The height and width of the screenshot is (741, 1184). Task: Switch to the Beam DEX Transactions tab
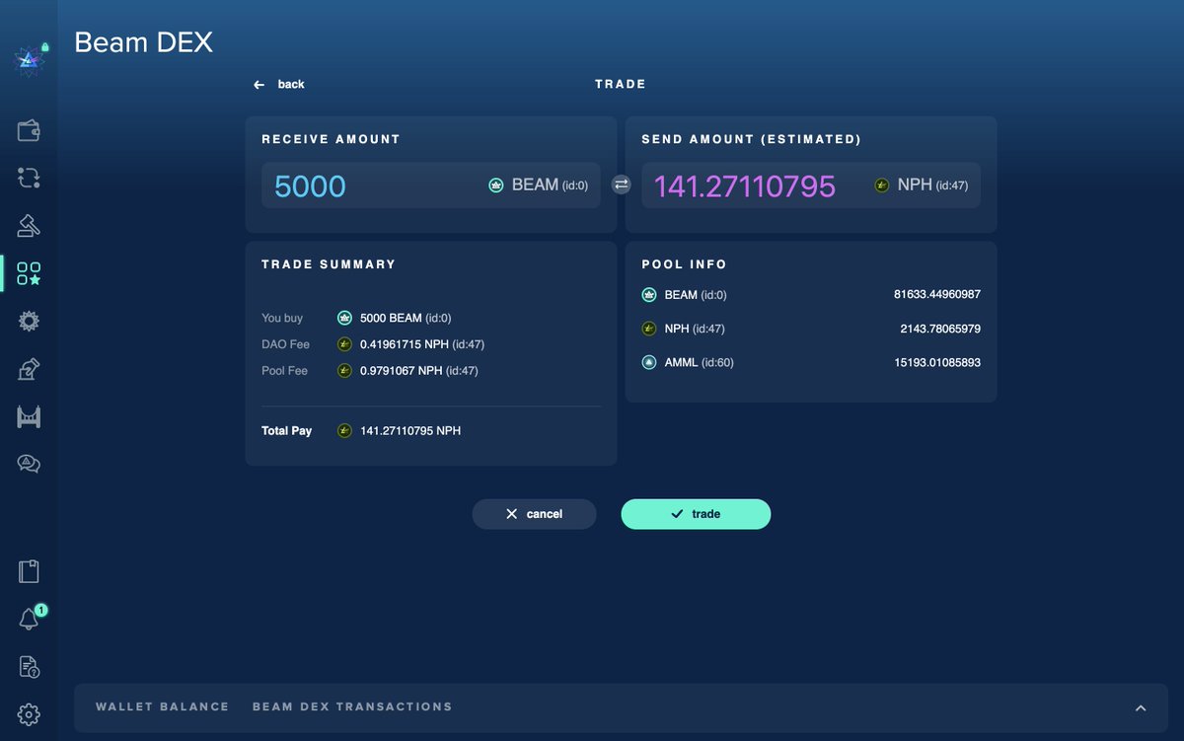tap(352, 706)
